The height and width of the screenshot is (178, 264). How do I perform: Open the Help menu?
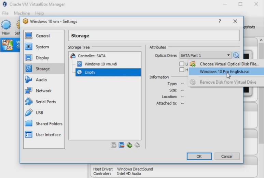pyautogui.click(x=39, y=13)
